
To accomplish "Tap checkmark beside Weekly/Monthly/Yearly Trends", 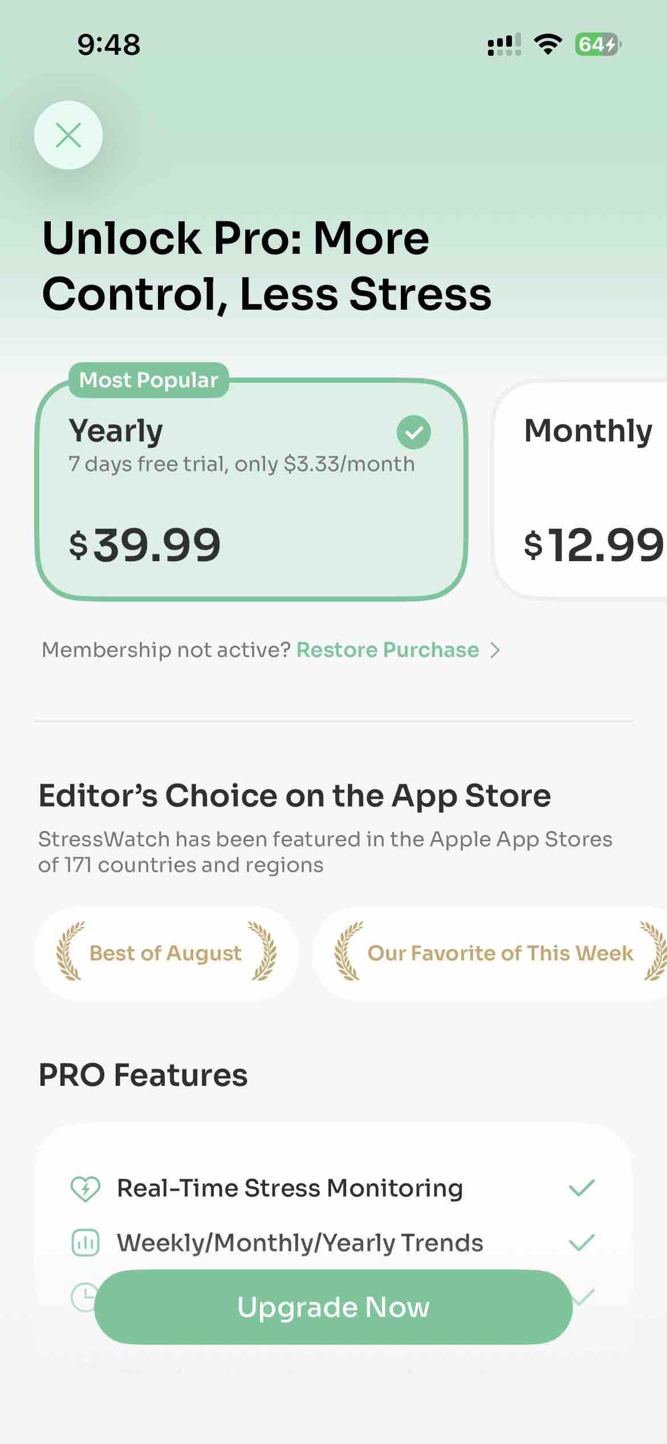I will click(x=581, y=1242).
